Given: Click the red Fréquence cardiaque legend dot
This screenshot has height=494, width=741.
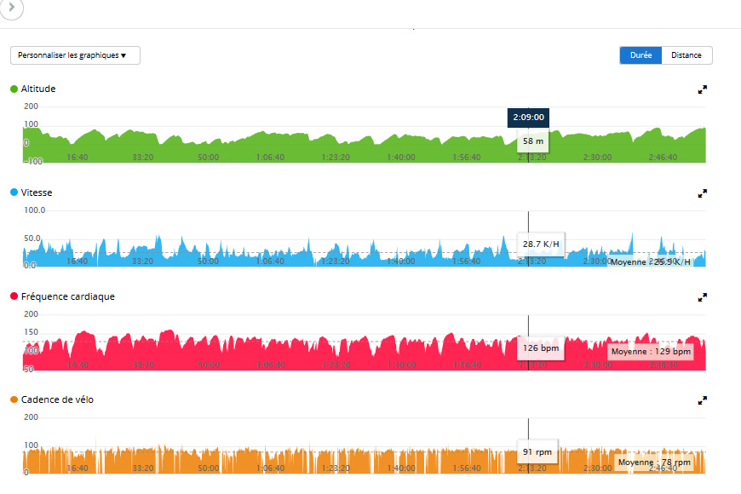Looking at the screenshot, I should click(14, 297).
